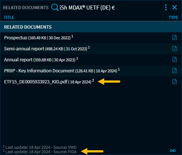This screenshot has height=155, width=182.
Task: Open the Annual report PDF icon
Action: tap(175, 60)
